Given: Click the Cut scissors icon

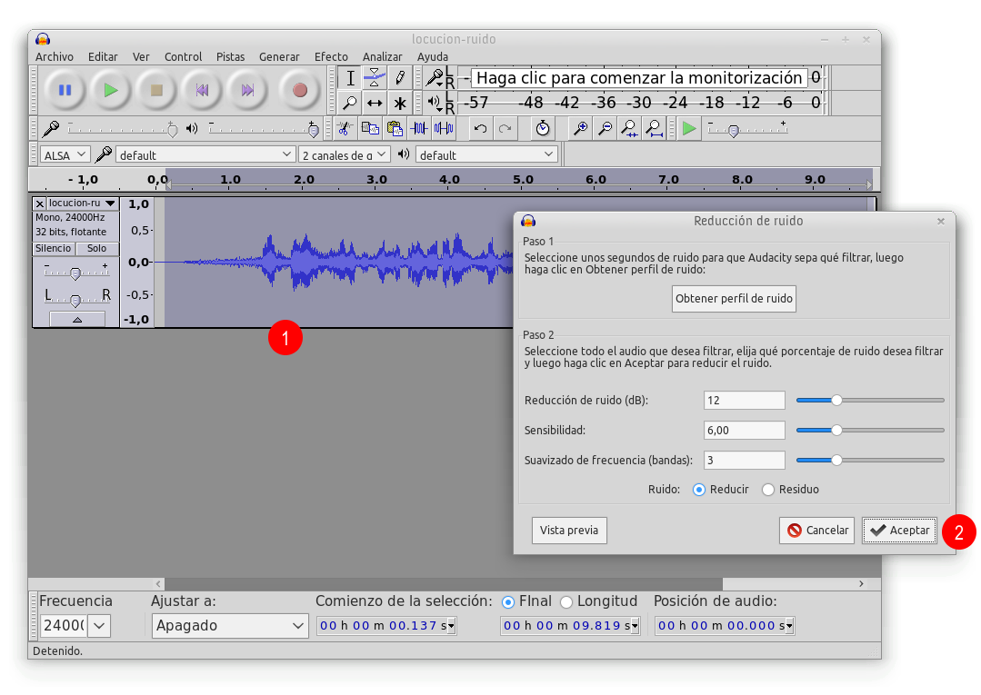Looking at the screenshot, I should point(344,129).
